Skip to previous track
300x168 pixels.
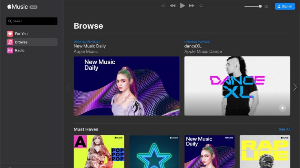click(172, 6)
